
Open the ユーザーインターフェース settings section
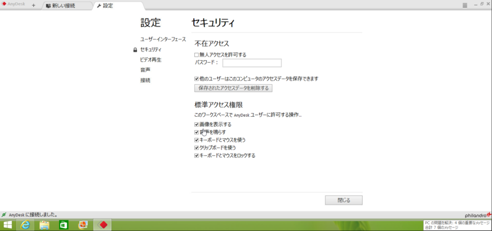point(163,39)
